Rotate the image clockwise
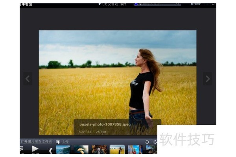 [x=155, y=142]
